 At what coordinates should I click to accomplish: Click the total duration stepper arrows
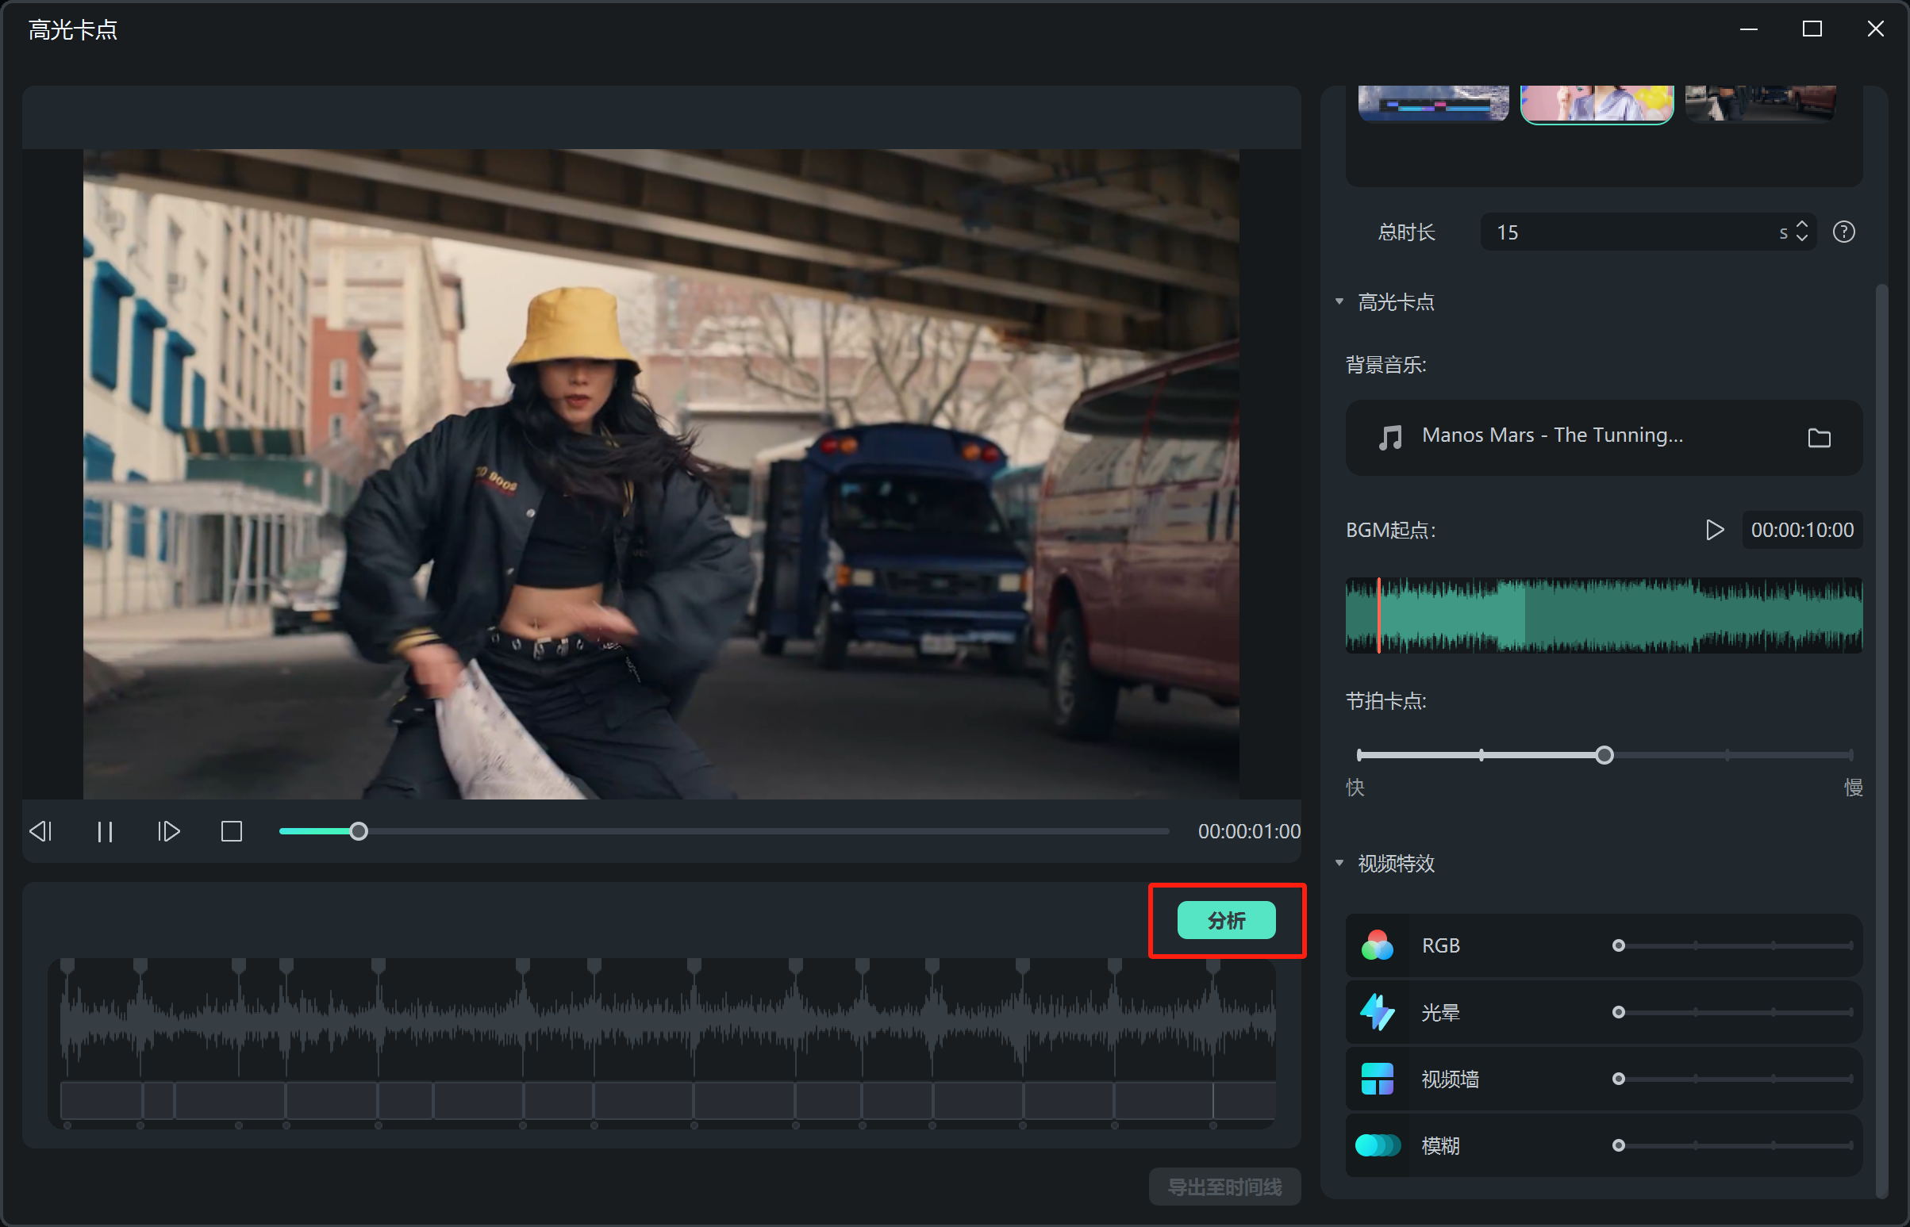click(1801, 232)
